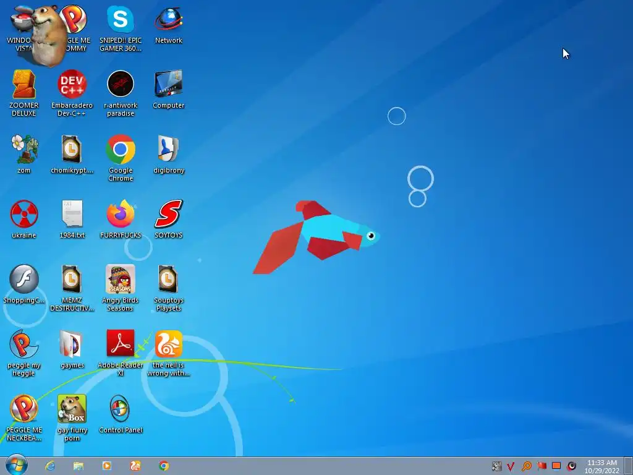Select the Souptoys Playsets icon
This screenshot has height=475, width=633.
(x=168, y=288)
